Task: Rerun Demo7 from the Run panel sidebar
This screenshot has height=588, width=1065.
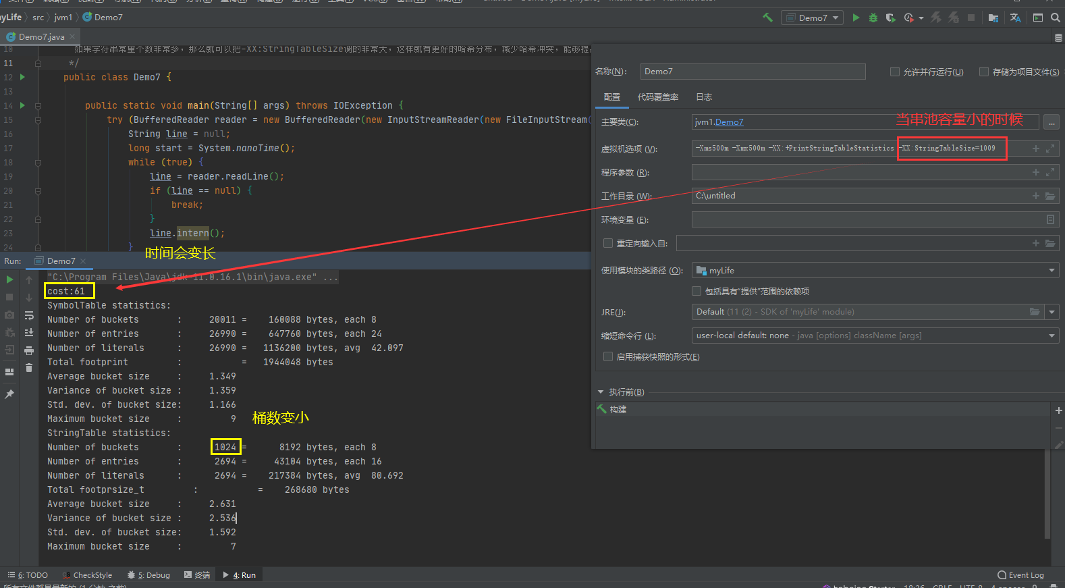Action: click(9, 279)
